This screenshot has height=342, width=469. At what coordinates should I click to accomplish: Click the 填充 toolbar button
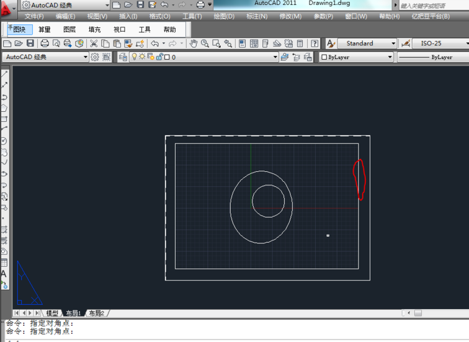click(94, 29)
